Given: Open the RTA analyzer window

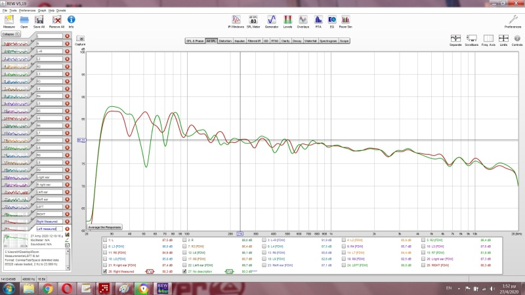Looking at the screenshot, I should 318,21.
